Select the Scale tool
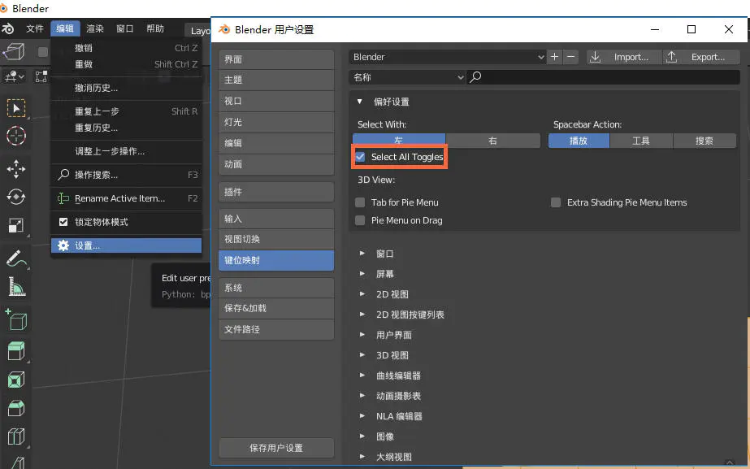The height and width of the screenshot is (469, 750). click(x=15, y=225)
